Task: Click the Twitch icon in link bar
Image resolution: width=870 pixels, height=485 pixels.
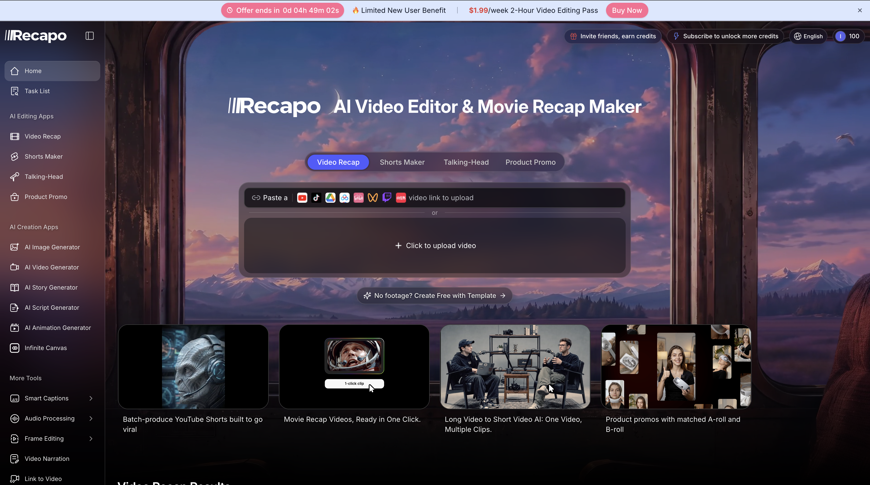Action: tap(387, 198)
